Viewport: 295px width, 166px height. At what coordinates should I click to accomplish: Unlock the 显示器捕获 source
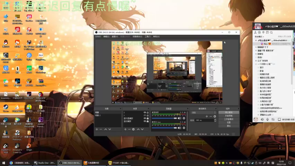tap(148, 118)
